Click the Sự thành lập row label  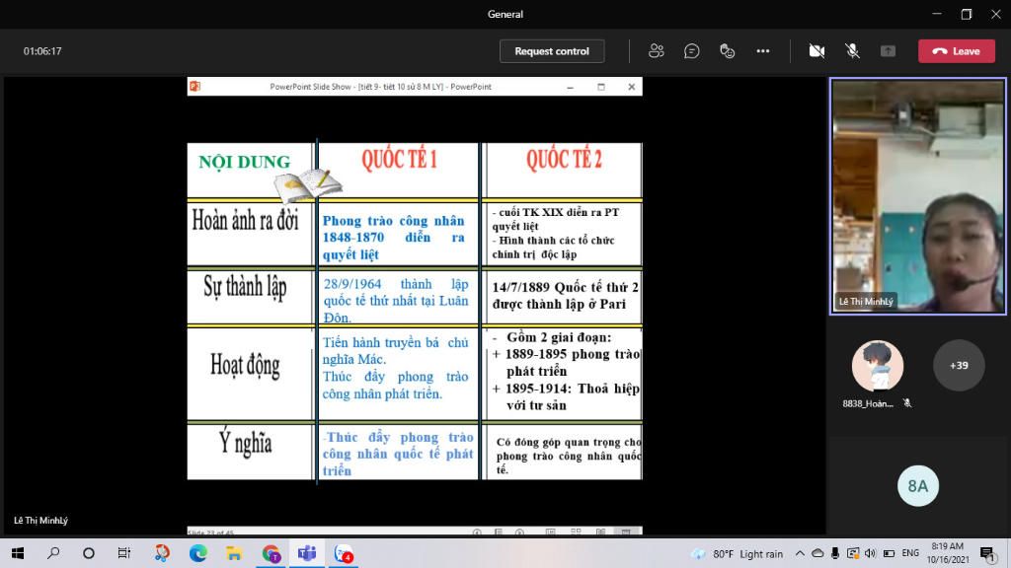coord(245,287)
